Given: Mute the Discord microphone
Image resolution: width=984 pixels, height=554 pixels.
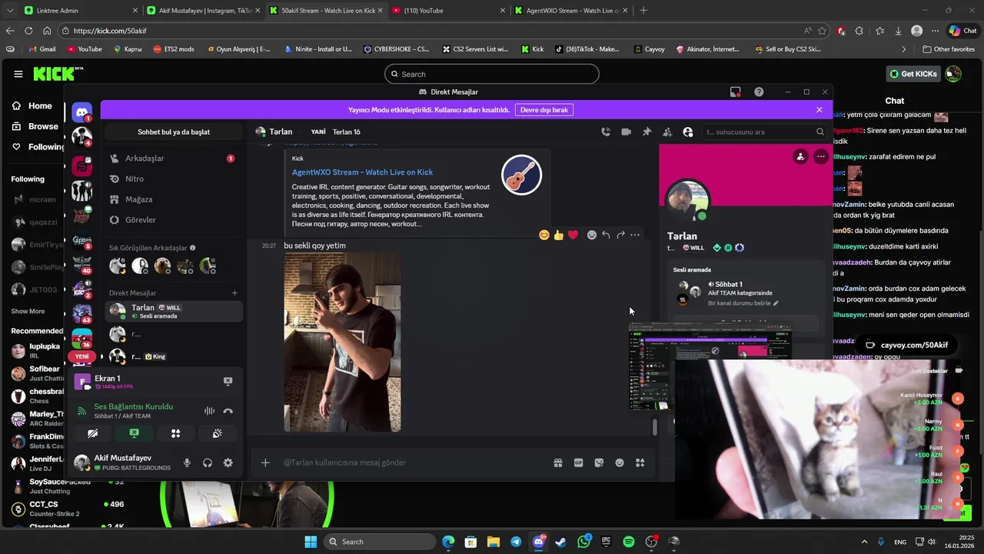Looking at the screenshot, I should [187, 462].
